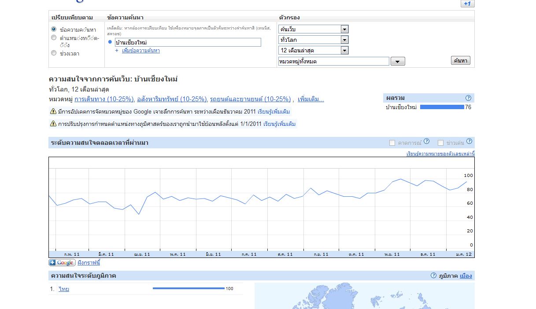Screen dimensions: 536x309
Task: Click help icon in the ผลรวม header
Action: (x=468, y=98)
